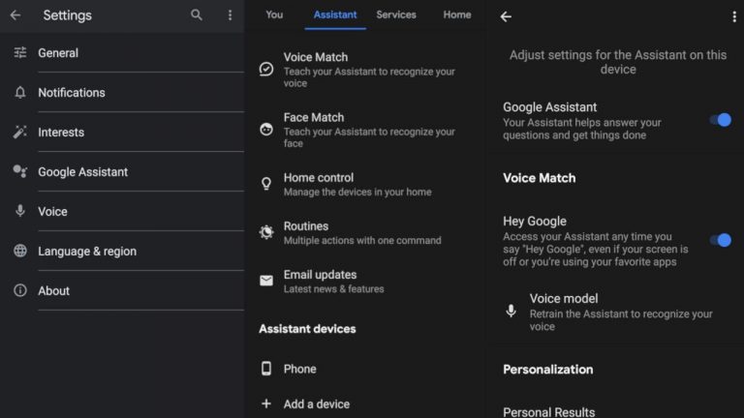The width and height of the screenshot is (744, 418).
Task: Click the Phone device icon
Action: pos(266,369)
